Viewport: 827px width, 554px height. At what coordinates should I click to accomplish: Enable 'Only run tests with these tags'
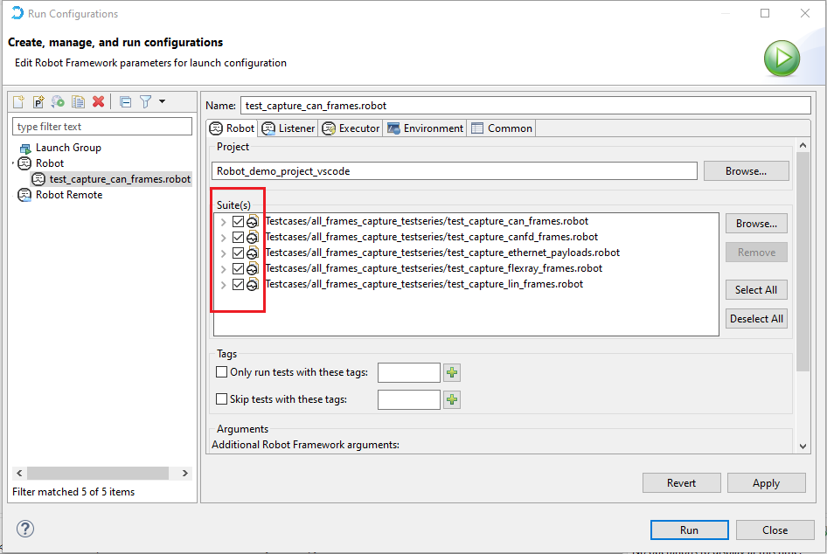point(221,372)
